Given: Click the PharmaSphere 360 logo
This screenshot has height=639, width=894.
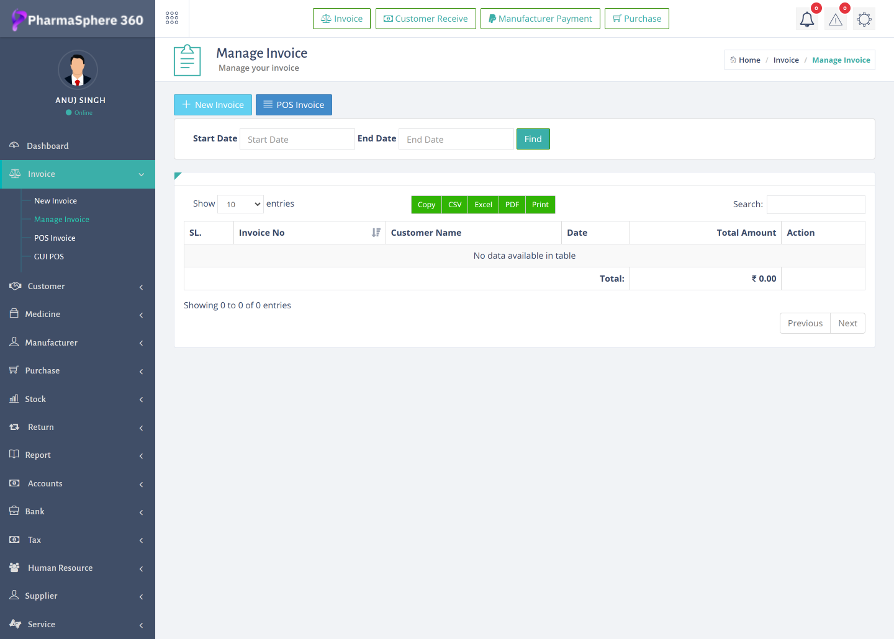Looking at the screenshot, I should [78, 20].
